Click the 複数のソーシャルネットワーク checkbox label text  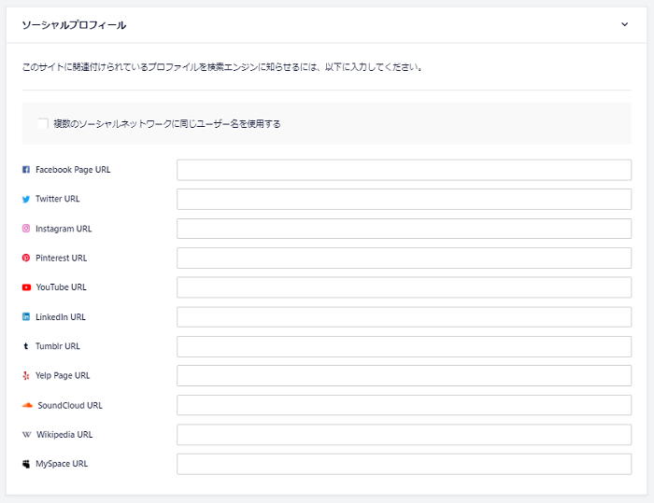point(167,124)
